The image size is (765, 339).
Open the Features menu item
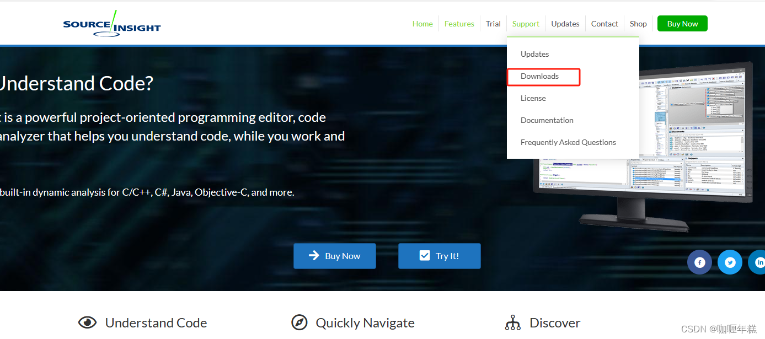[459, 24]
